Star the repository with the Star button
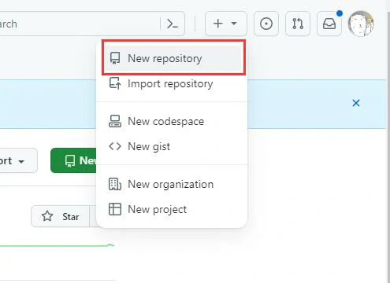 [x=61, y=216]
